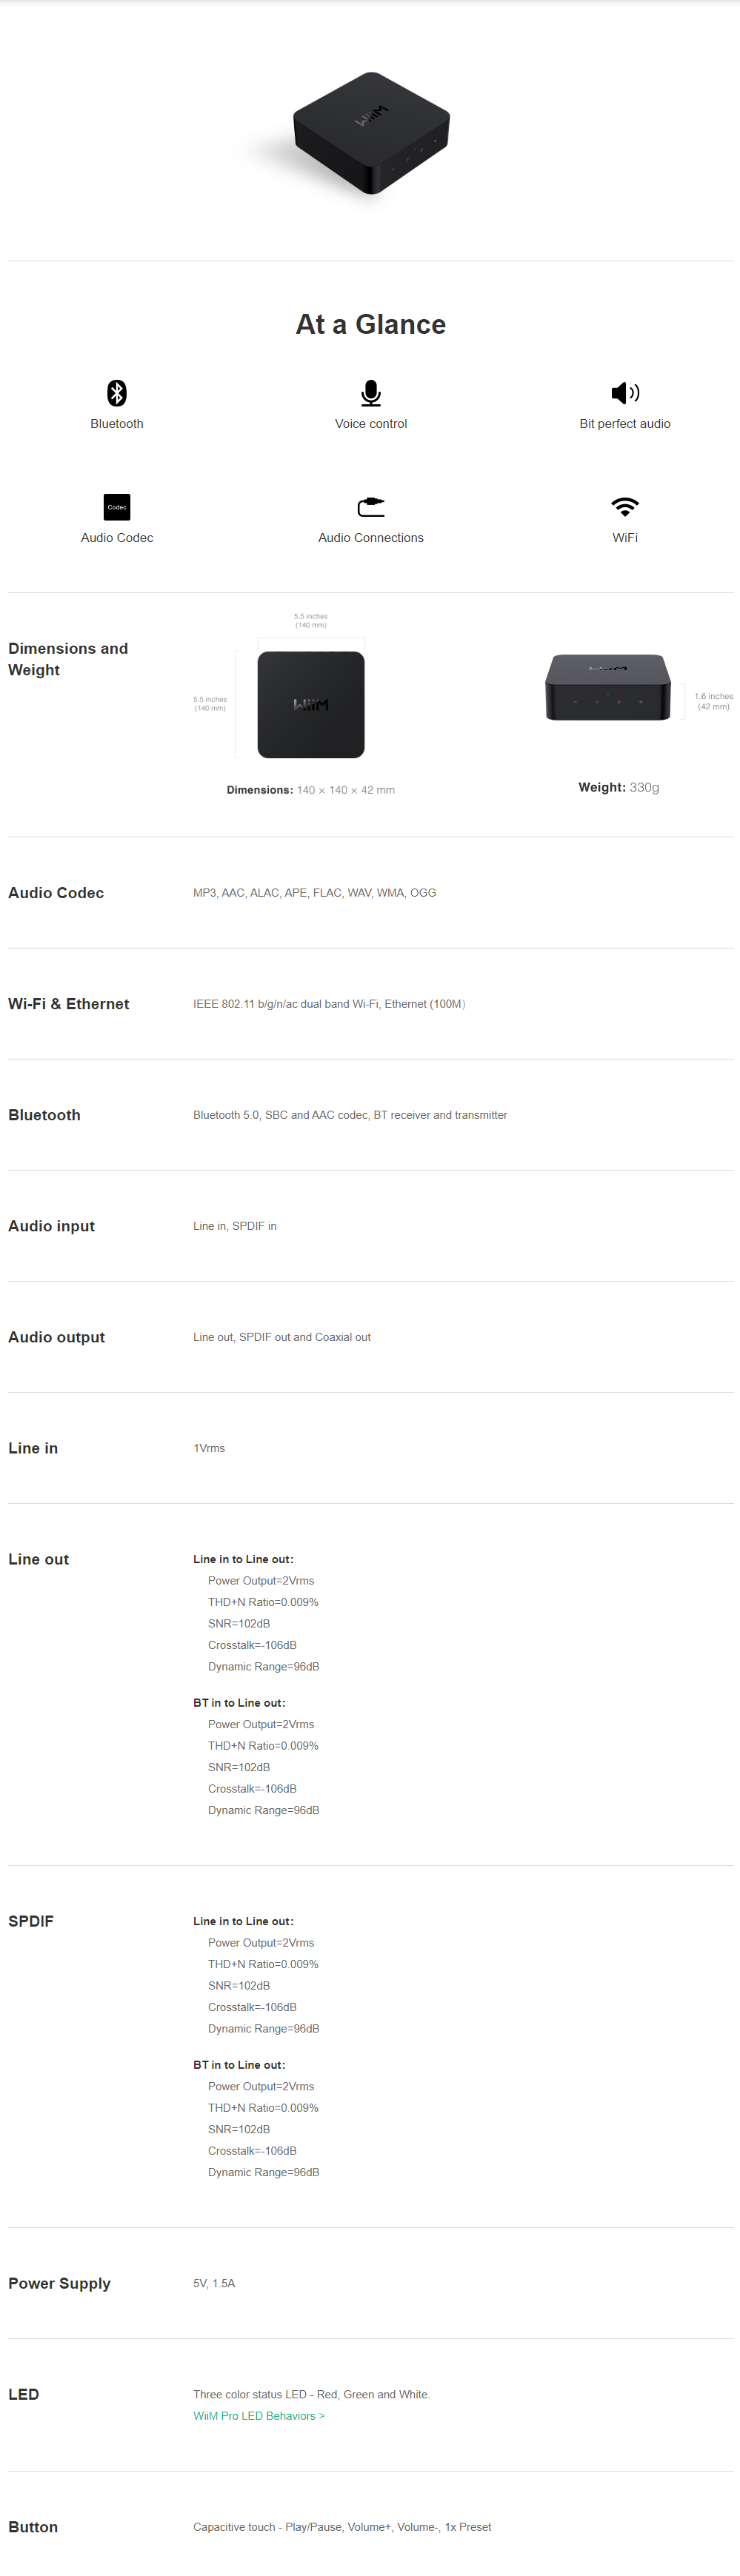Click the Audio Codec section heading
Viewport: 740px width, 2576px height.
(x=56, y=893)
